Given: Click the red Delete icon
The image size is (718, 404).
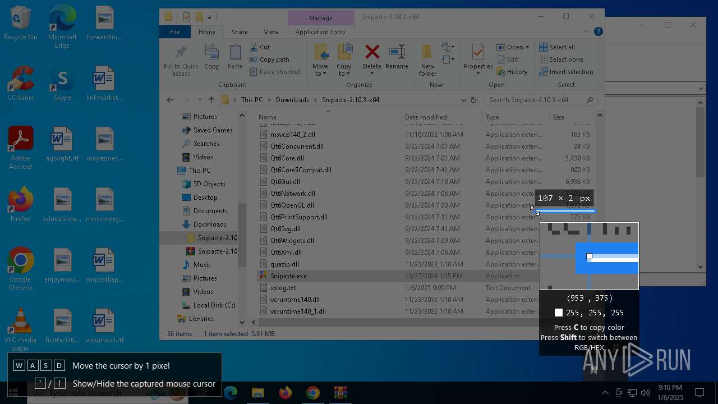Looking at the screenshot, I should [x=372, y=52].
